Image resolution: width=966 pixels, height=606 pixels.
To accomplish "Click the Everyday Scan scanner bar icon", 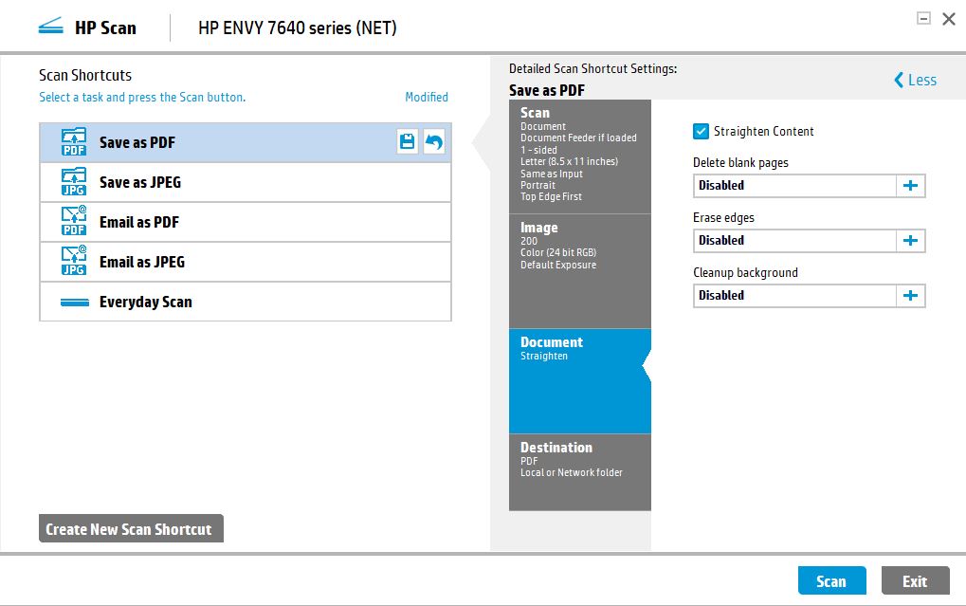I will pyautogui.click(x=75, y=303).
